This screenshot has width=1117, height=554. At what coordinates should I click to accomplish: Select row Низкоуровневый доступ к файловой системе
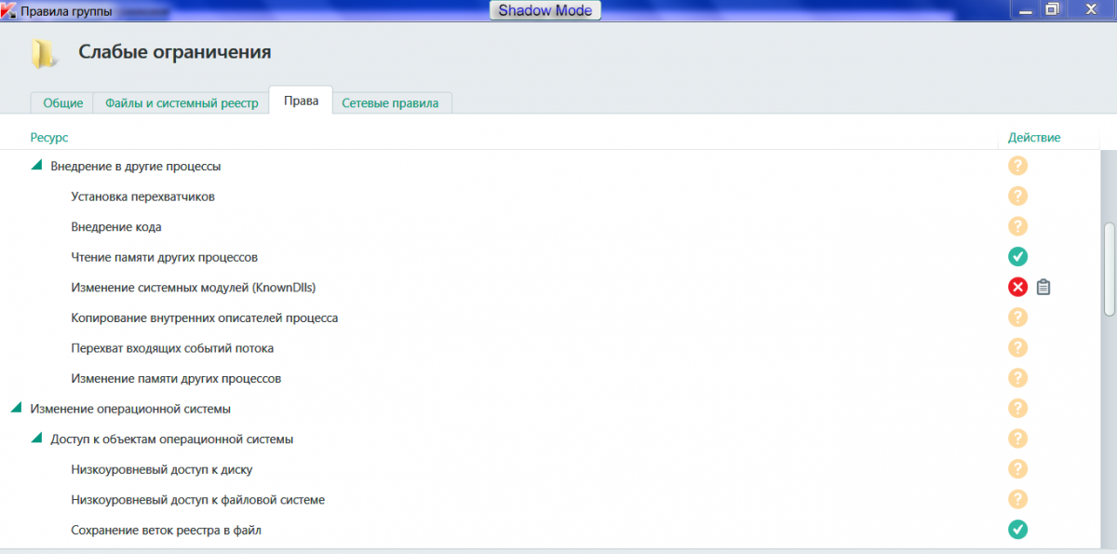click(549, 499)
